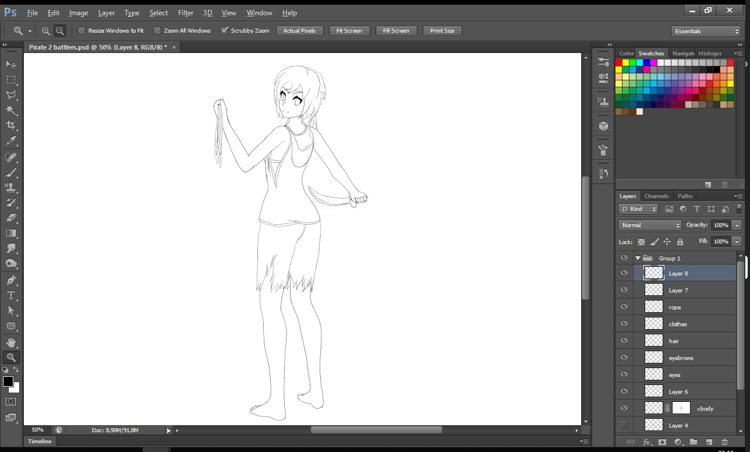Click Actual Pixels button
The image size is (750, 452).
point(299,31)
